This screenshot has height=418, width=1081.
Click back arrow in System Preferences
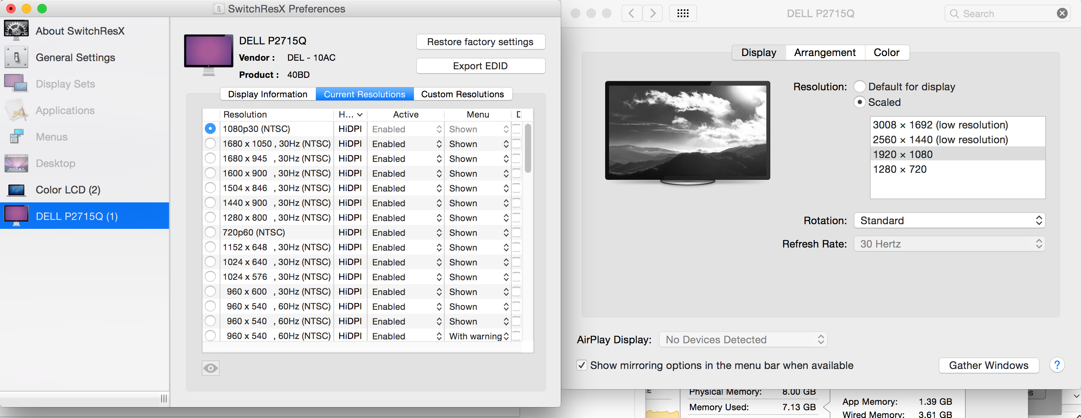(631, 13)
